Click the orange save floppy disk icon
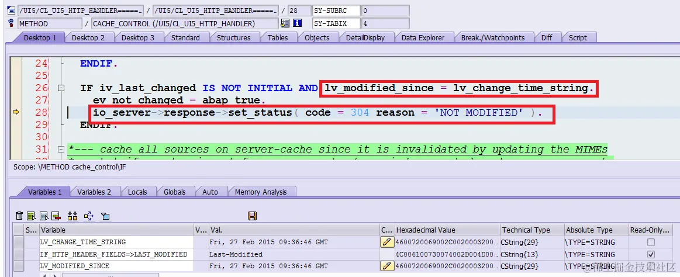 (x=253, y=216)
